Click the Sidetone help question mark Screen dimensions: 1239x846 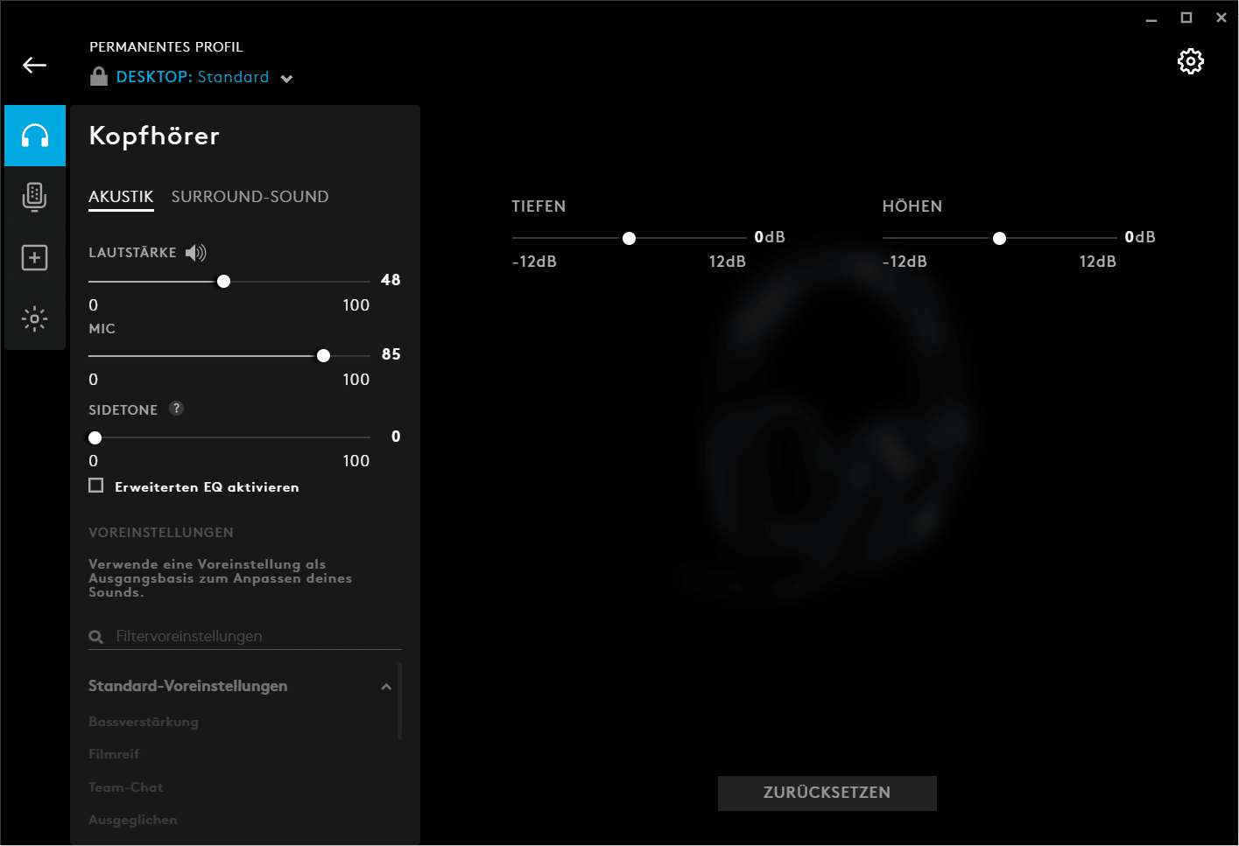point(176,409)
